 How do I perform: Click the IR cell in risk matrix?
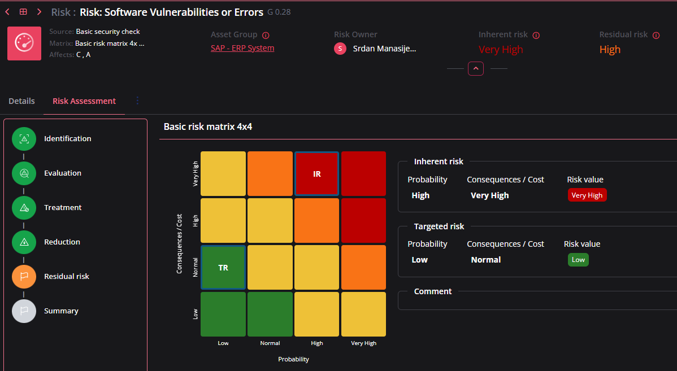[x=316, y=174]
